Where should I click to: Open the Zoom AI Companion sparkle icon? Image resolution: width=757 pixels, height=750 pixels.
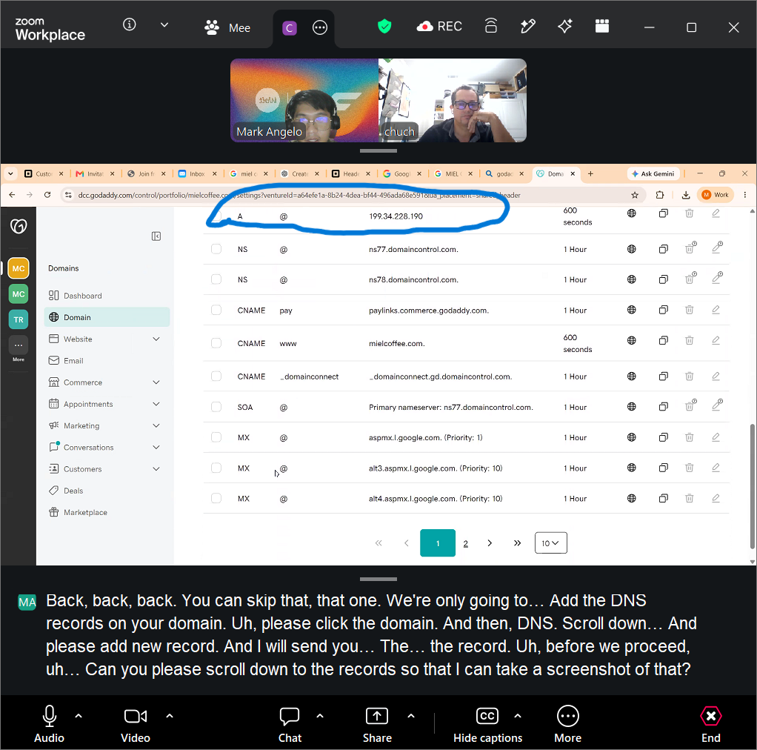(x=565, y=26)
